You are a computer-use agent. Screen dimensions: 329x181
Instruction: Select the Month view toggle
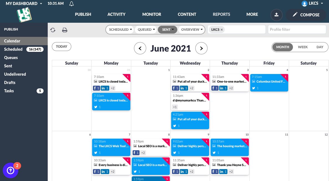283,47
